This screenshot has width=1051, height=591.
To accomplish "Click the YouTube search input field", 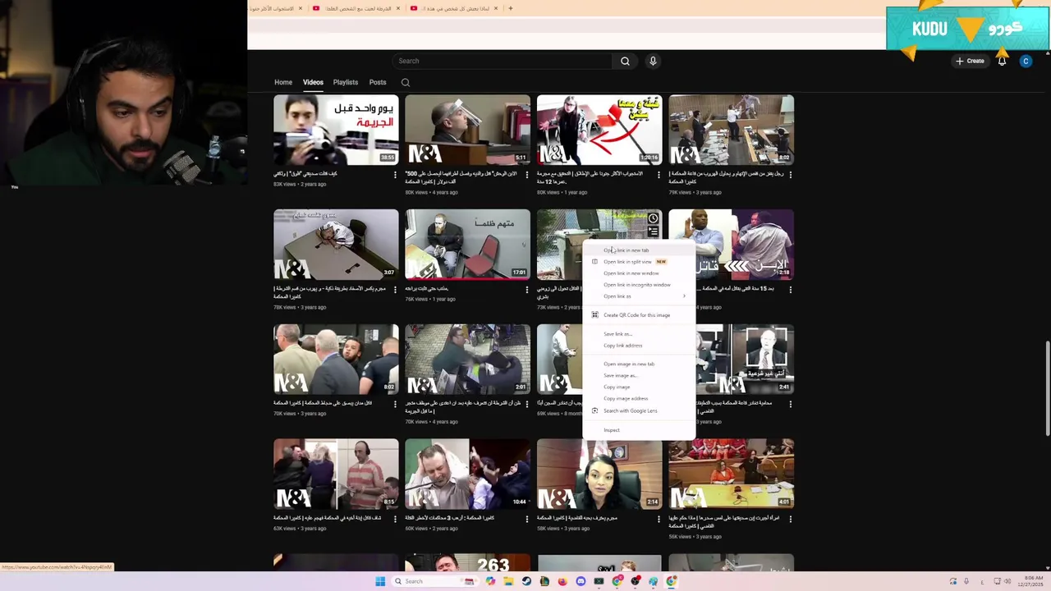I will 503,61.
